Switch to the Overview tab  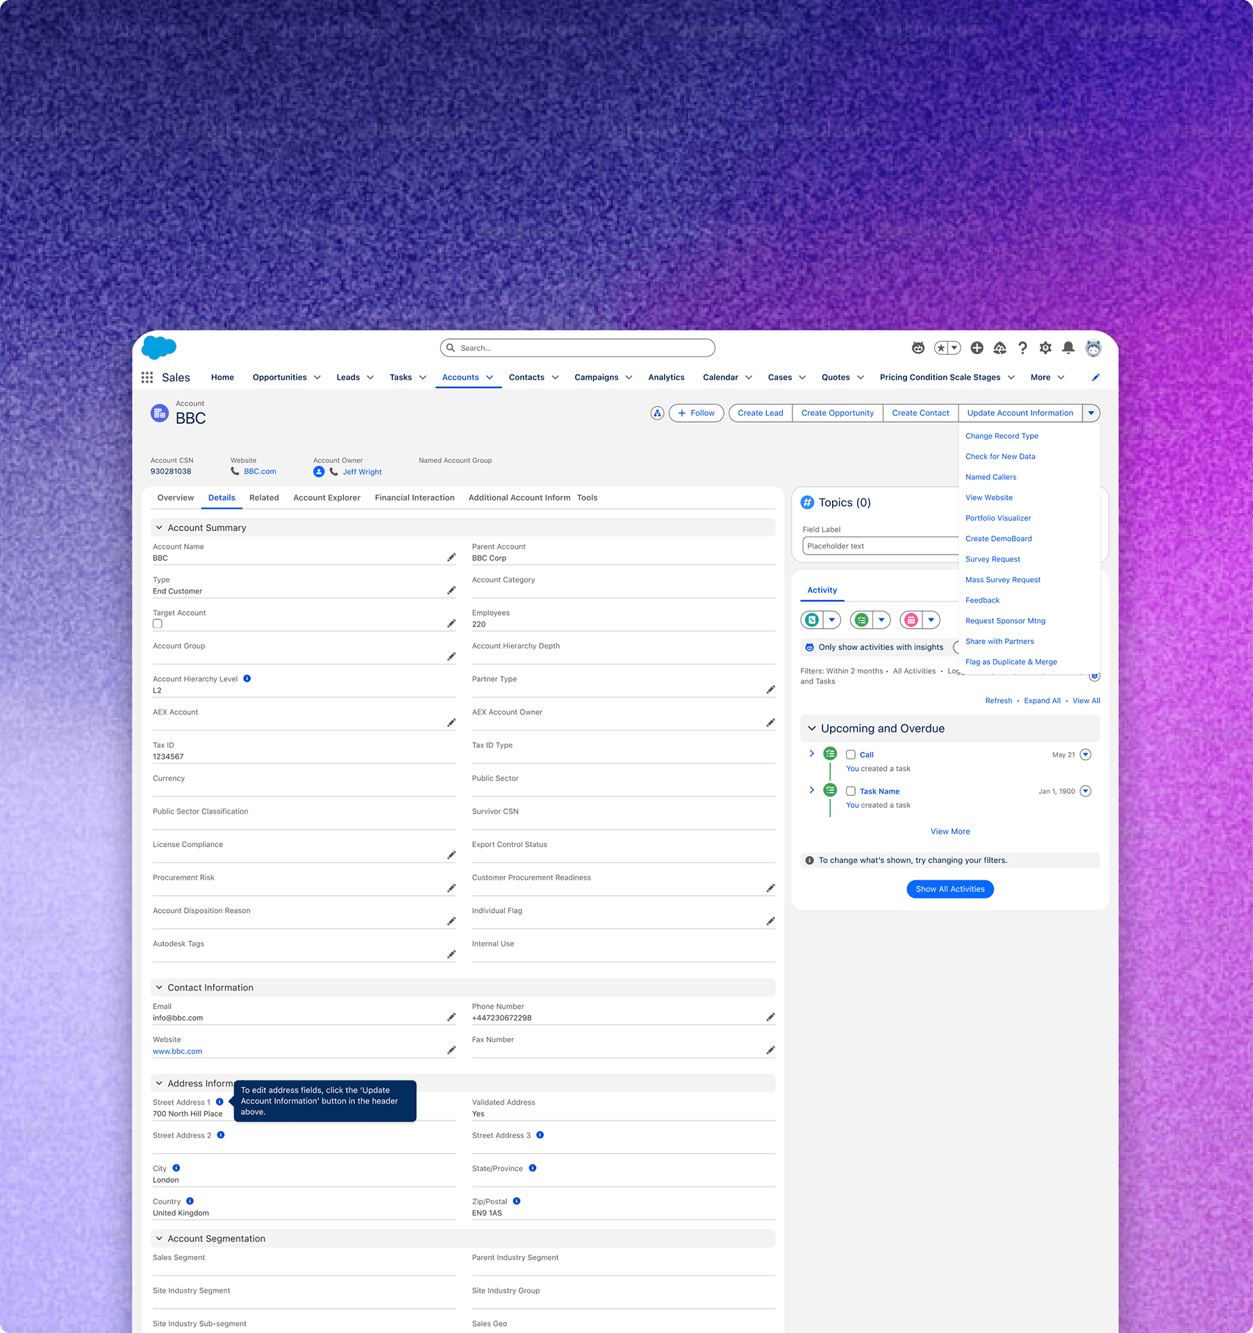point(176,498)
